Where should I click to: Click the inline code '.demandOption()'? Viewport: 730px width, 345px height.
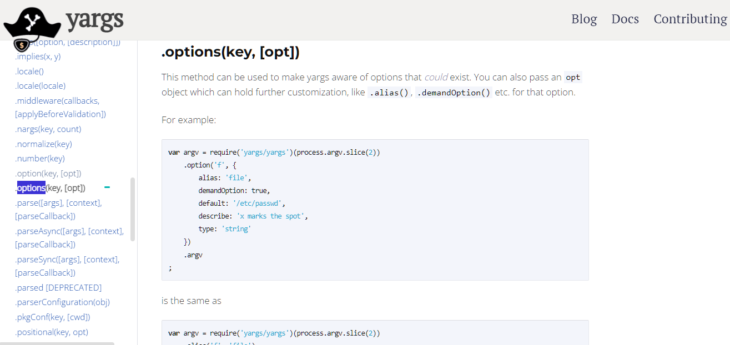coord(454,92)
